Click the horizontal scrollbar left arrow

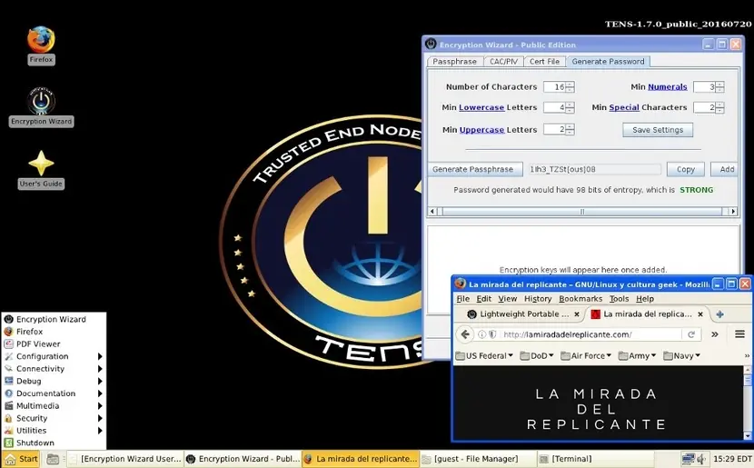click(432, 211)
